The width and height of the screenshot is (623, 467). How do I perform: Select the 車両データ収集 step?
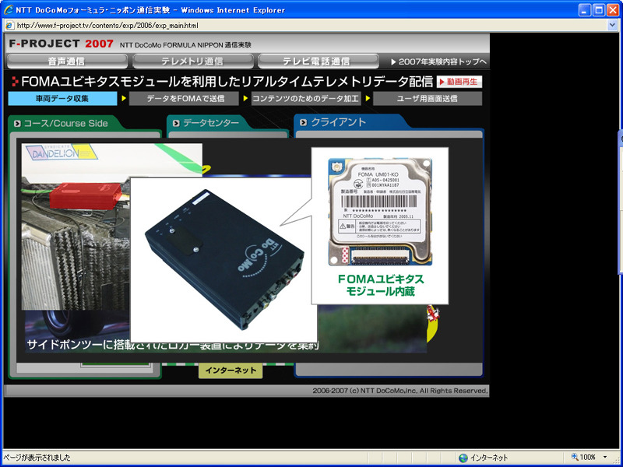point(62,99)
